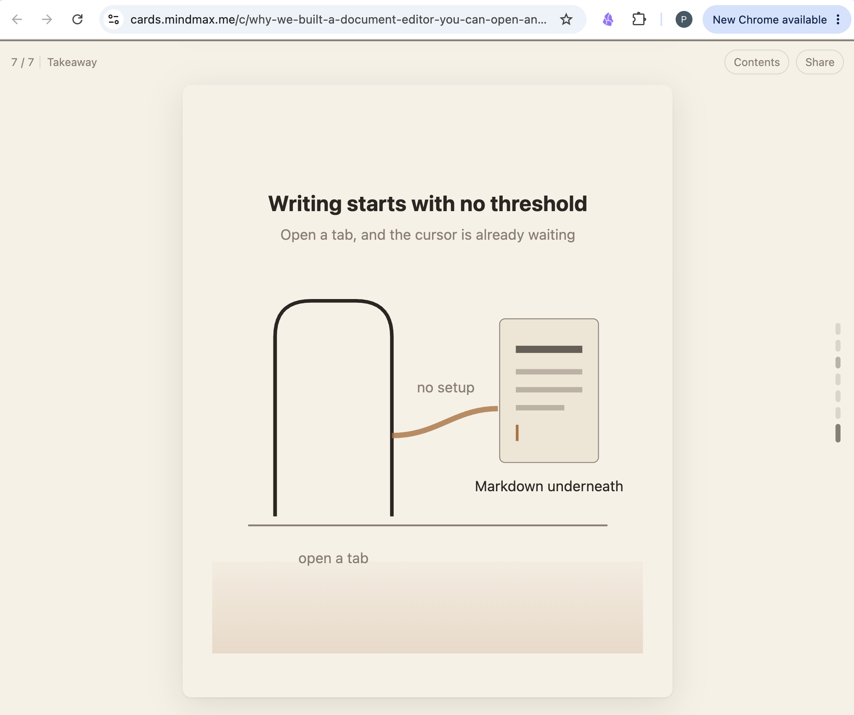This screenshot has height=715, width=854.
Task: Click the browser forward arrow
Action: pos(47,19)
